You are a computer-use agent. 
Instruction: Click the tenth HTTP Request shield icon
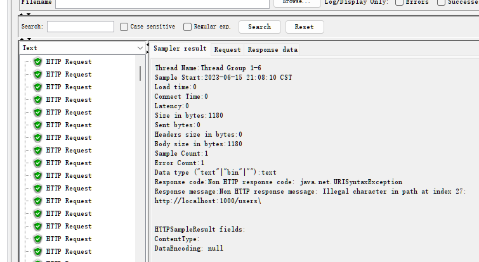click(x=37, y=176)
